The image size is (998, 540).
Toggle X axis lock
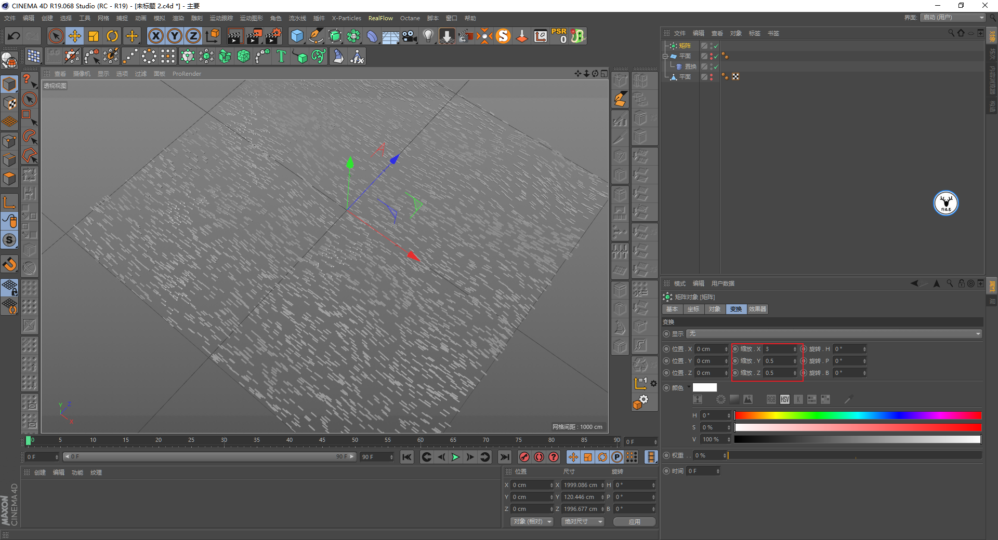pyautogui.click(x=155, y=36)
